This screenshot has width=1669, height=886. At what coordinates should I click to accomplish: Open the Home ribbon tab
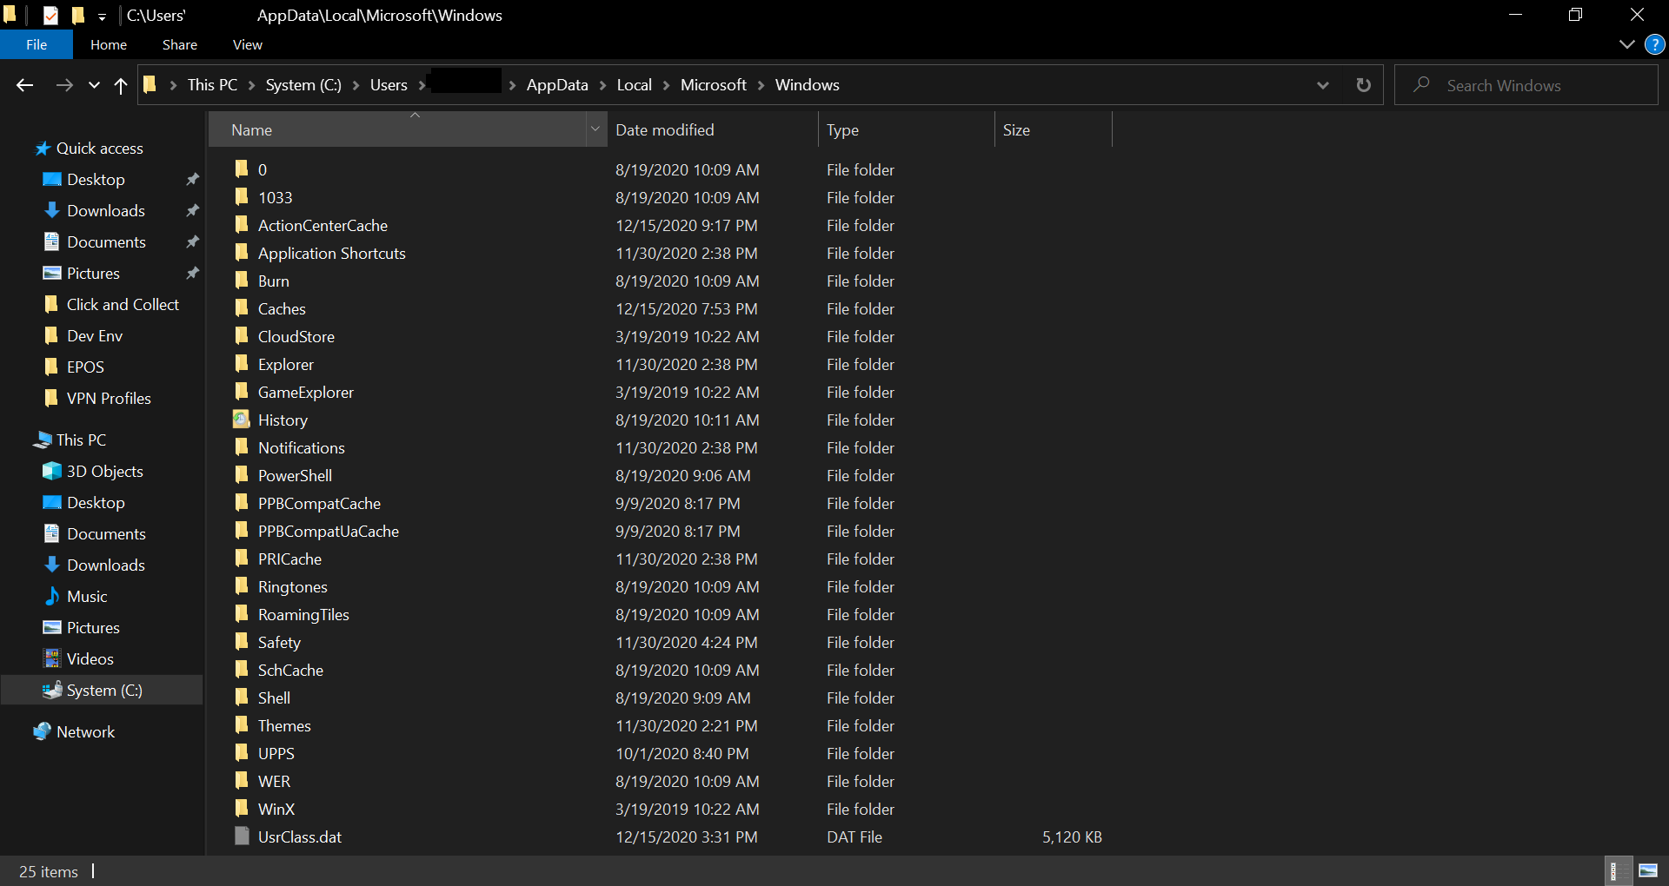[109, 44]
